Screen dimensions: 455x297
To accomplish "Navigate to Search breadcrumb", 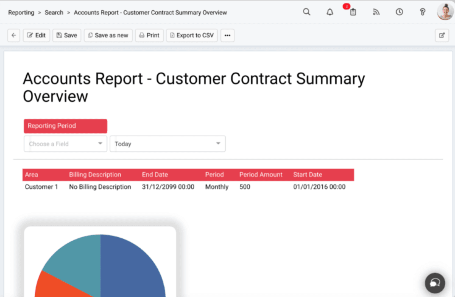I will point(54,13).
